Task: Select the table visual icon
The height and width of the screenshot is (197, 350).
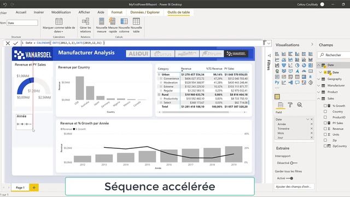Action: pos(297,77)
